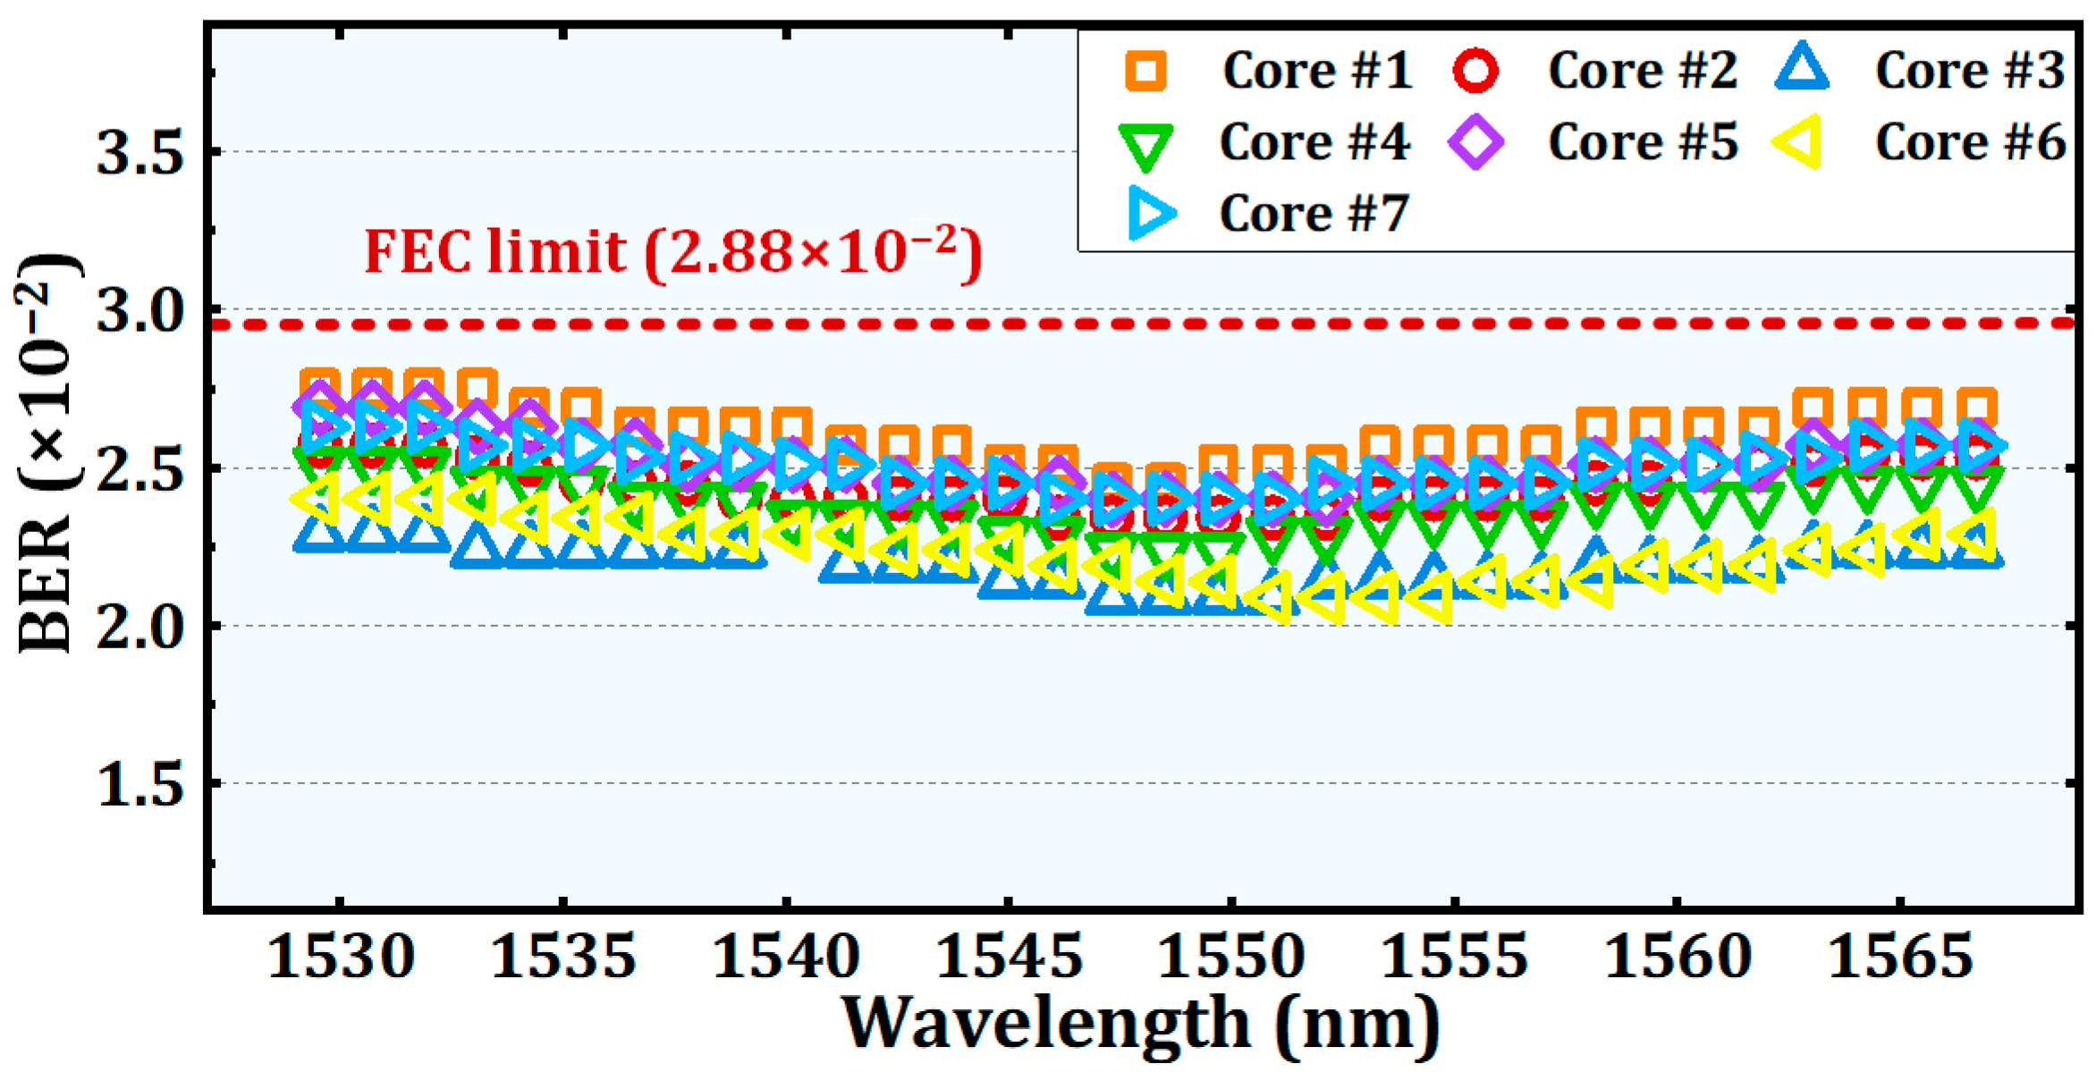2096x1072 pixels.
Task: Click the 2.0 y-axis tick label
Action: pos(139,627)
